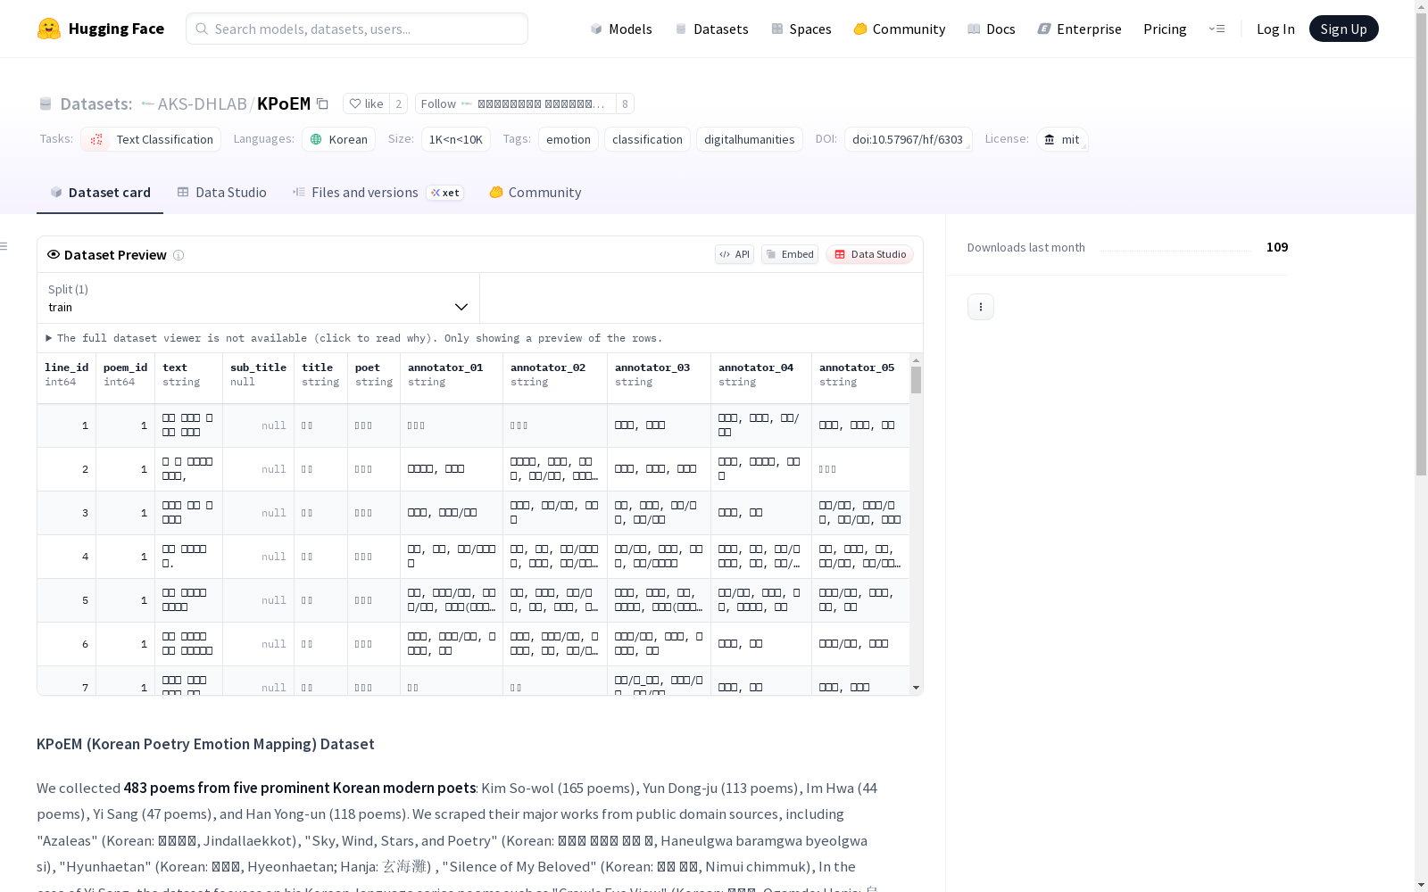Click Log In
This screenshot has height=892, width=1428.
coord(1275,29)
